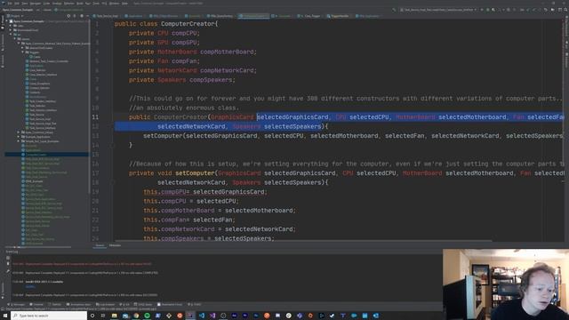Open Task View from the taskbar
Screen dimensions: 569x320
click(x=103, y=316)
